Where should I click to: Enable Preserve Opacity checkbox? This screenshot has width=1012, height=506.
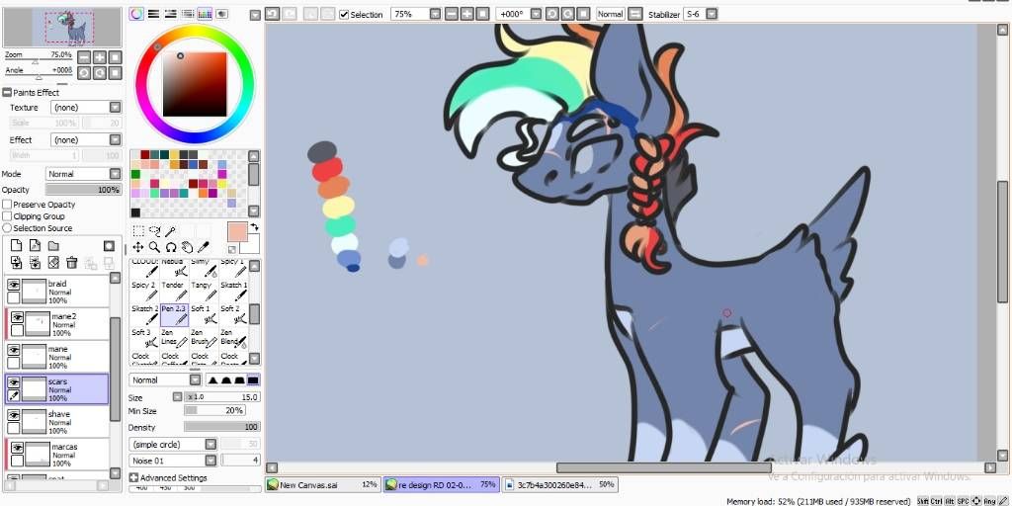point(7,205)
